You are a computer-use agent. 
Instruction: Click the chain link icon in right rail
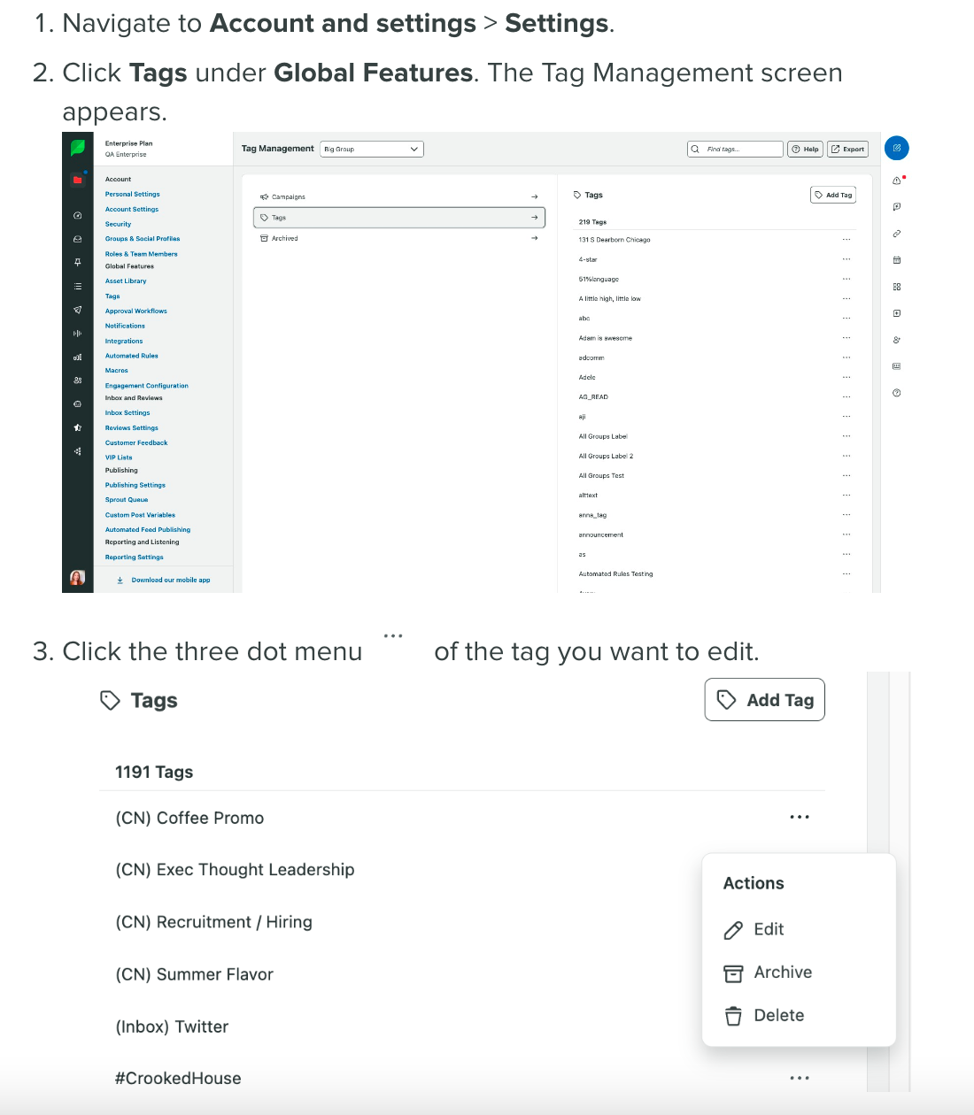point(897,234)
